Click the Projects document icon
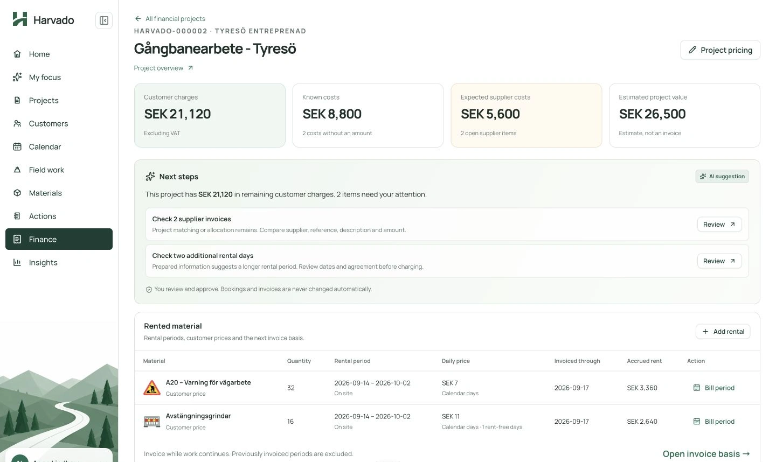 point(17,100)
